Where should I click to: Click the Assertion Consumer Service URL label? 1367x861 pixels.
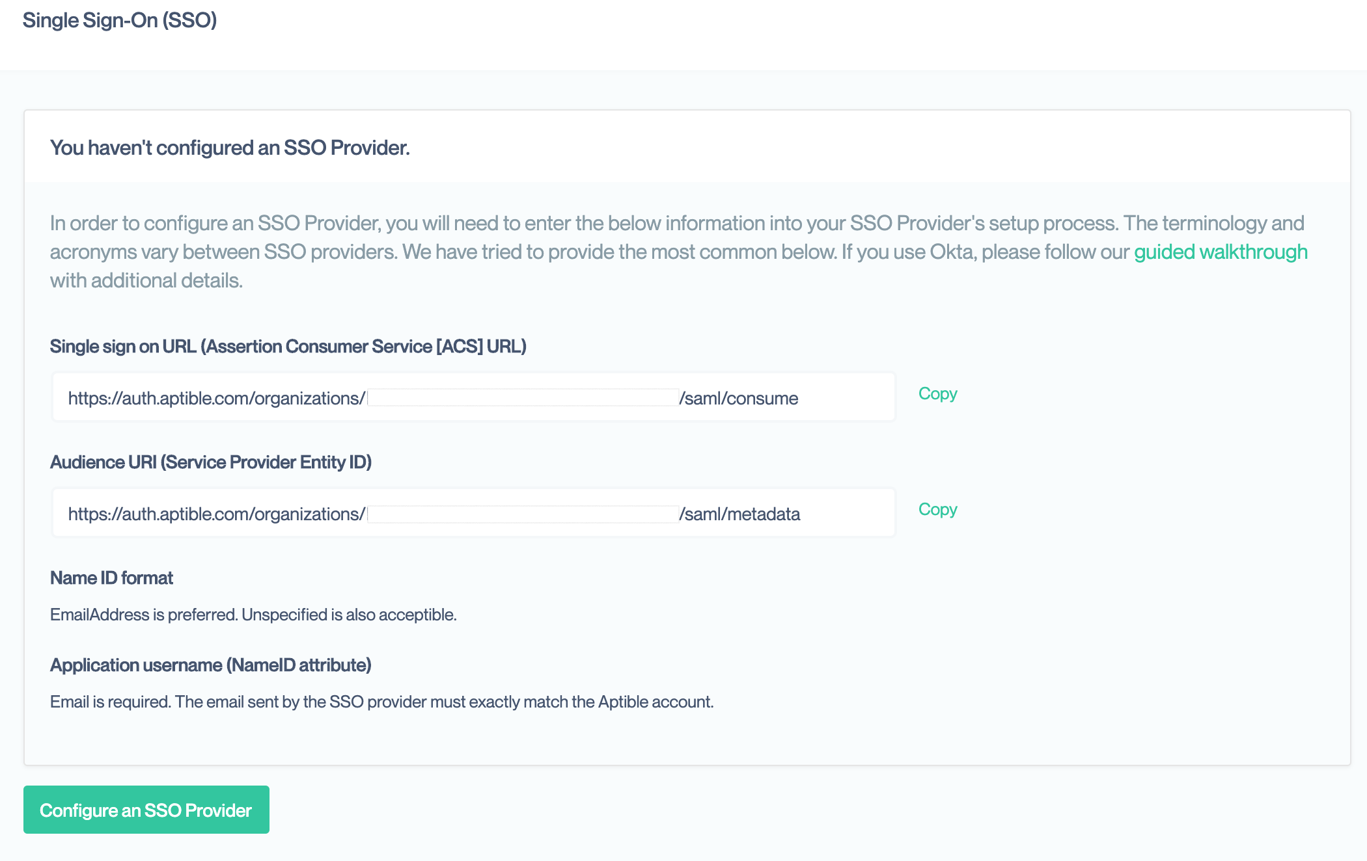click(x=288, y=347)
